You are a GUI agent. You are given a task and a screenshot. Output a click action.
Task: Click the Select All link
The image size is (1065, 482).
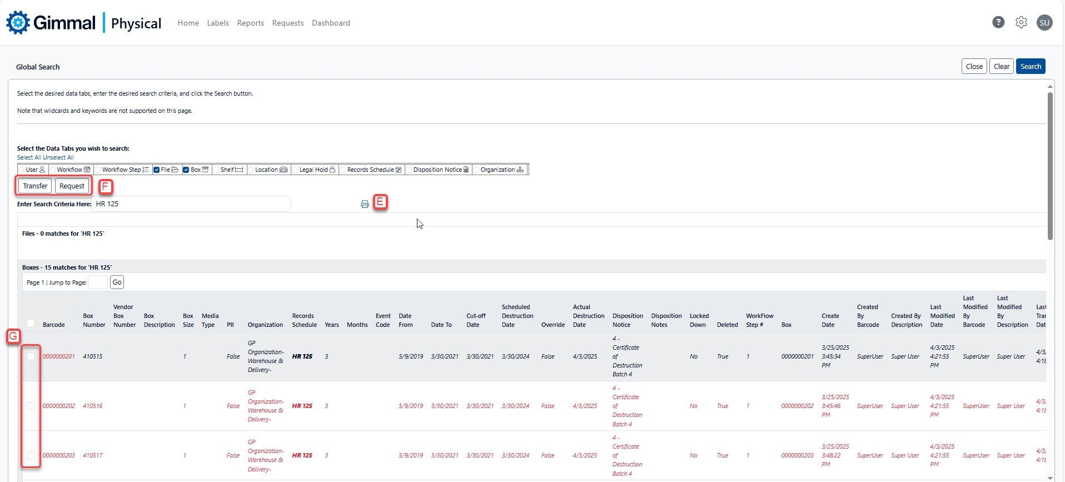[29, 157]
